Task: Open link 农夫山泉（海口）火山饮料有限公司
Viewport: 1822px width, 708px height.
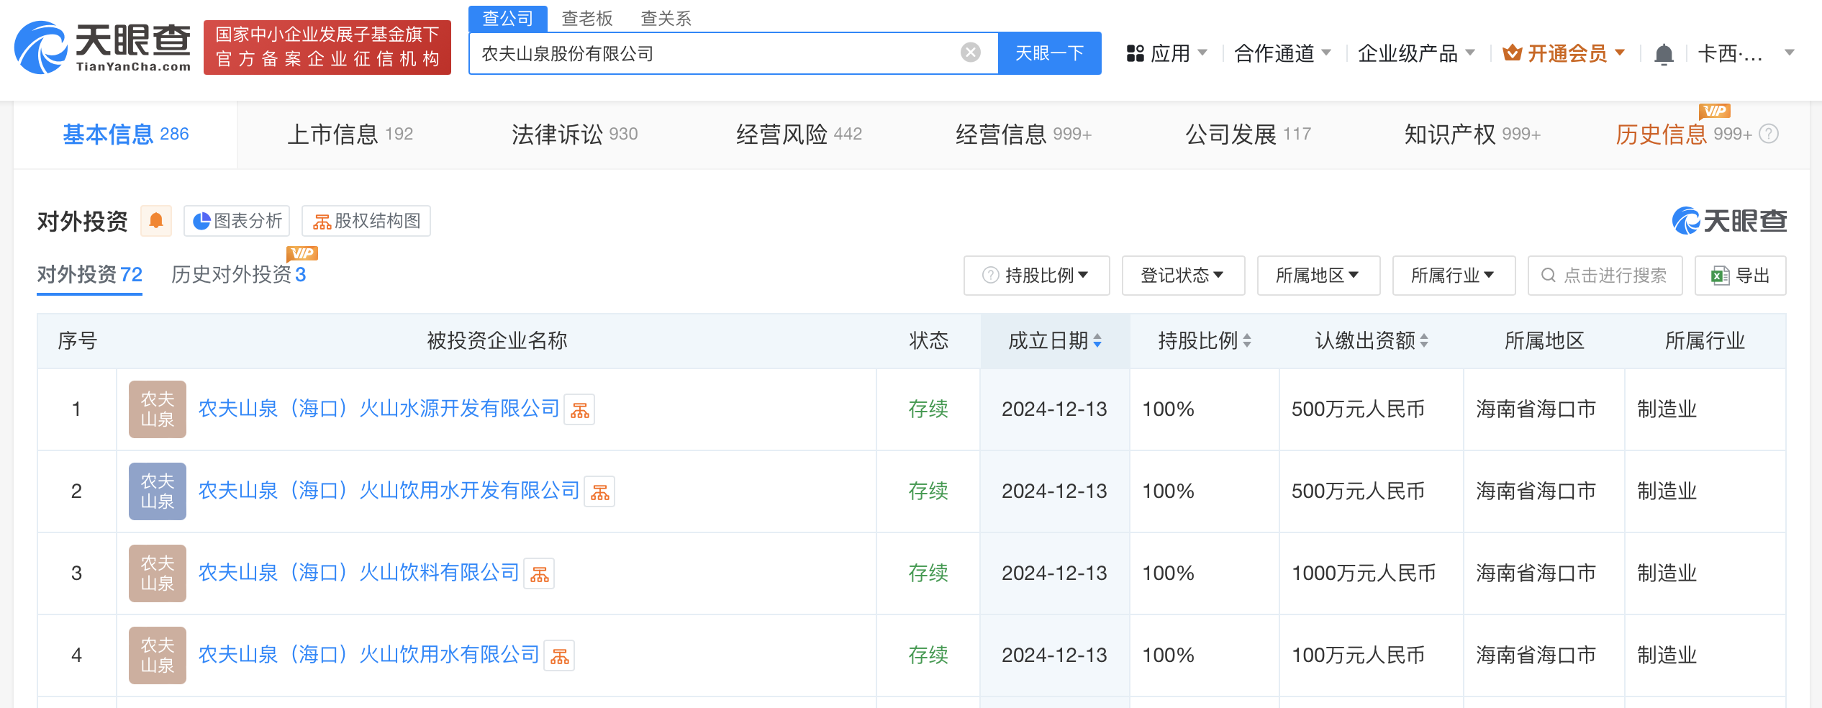Action: pos(359,573)
